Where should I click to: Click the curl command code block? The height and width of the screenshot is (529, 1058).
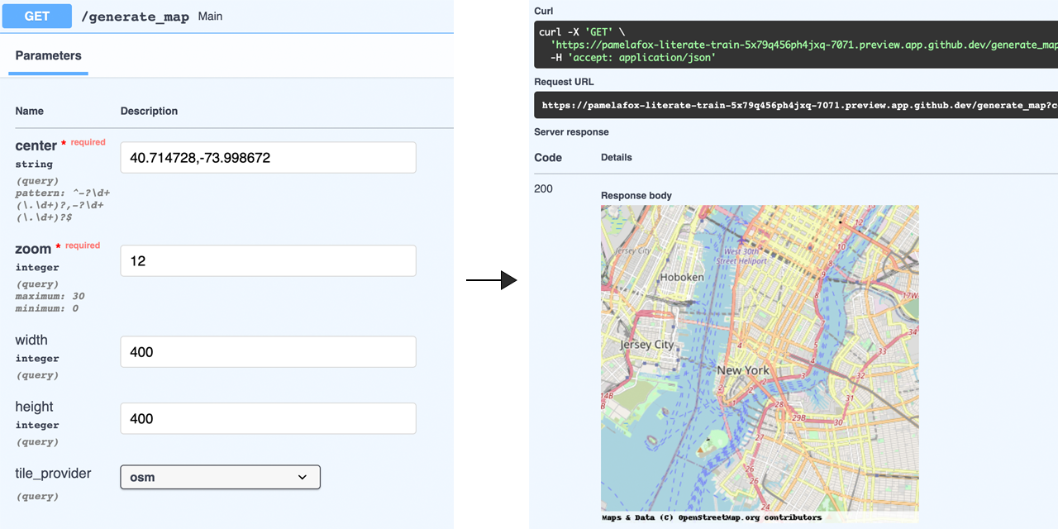795,45
